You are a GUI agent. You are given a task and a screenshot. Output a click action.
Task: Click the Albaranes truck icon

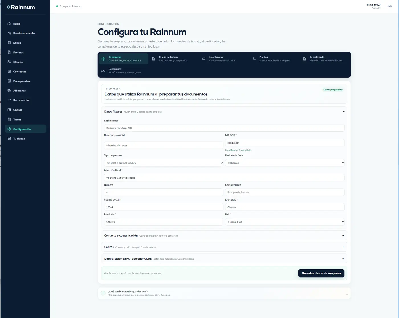click(x=9, y=91)
